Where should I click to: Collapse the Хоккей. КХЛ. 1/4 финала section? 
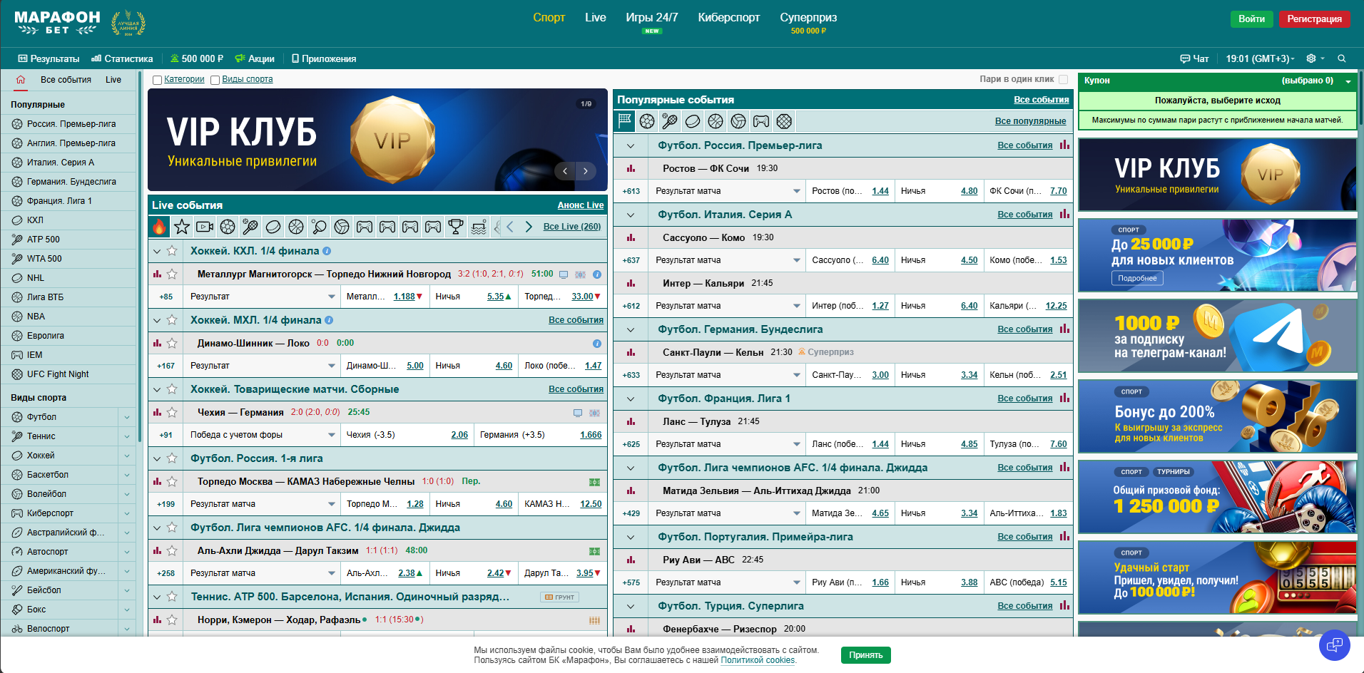point(157,251)
